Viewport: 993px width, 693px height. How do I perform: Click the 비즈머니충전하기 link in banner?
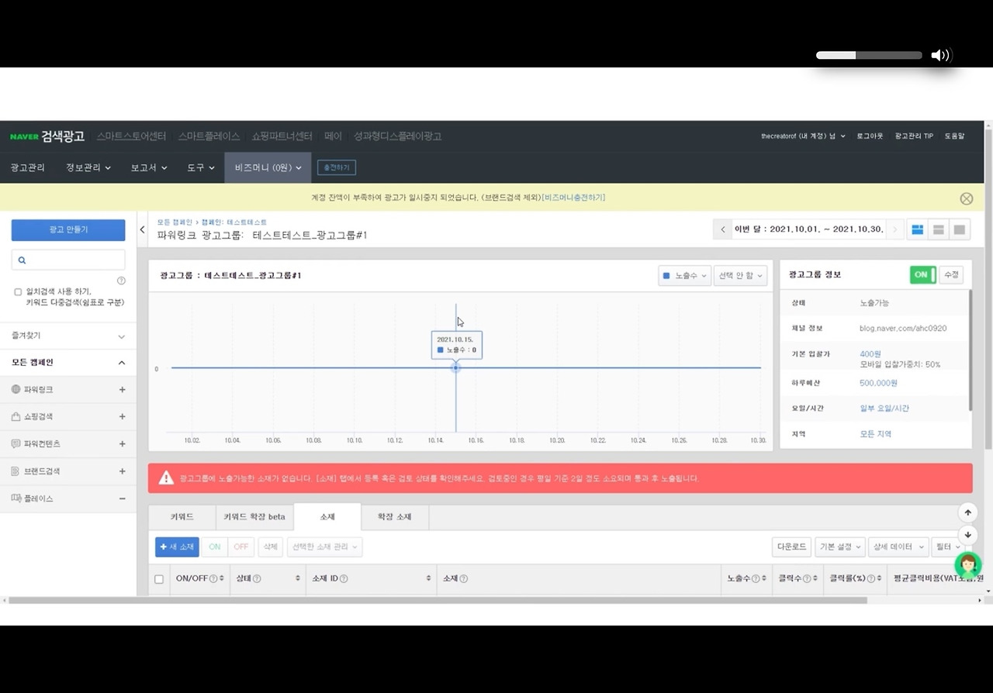pos(573,198)
